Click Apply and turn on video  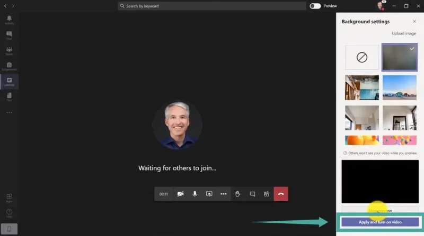pyautogui.click(x=380, y=222)
